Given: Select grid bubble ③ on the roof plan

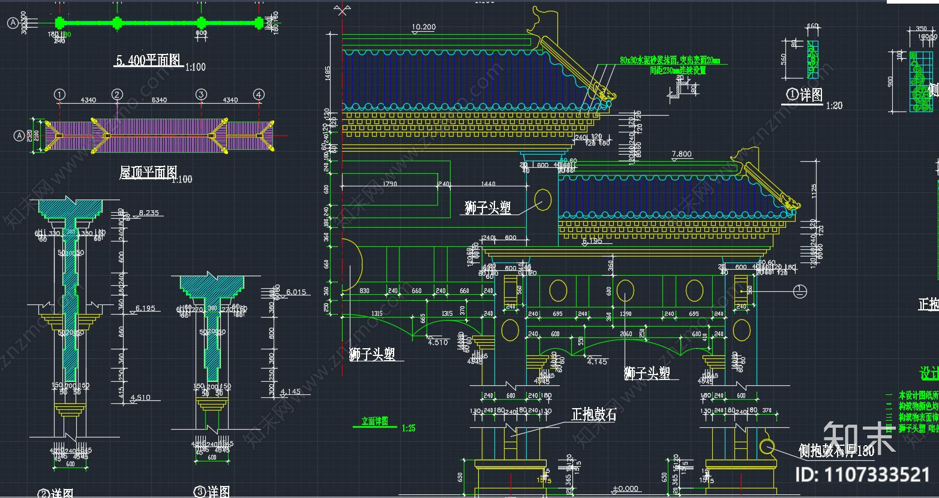Looking at the screenshot, I should click(201, 94).
